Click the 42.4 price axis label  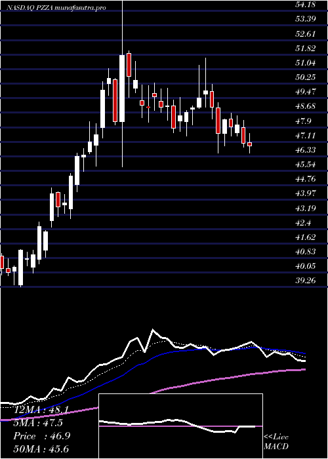click(x=303, y=222)
